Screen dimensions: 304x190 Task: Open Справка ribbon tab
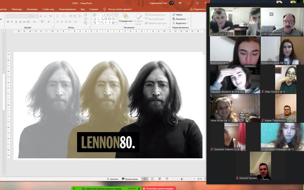pos(94,9)
